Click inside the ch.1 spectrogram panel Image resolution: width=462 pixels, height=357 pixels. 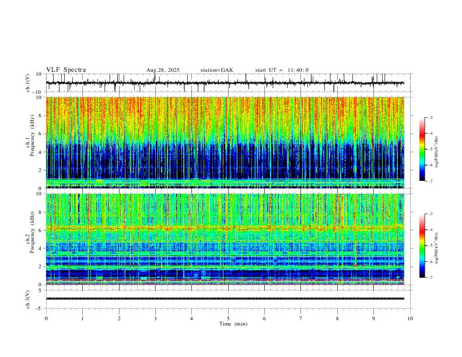(x=225, y=142)
